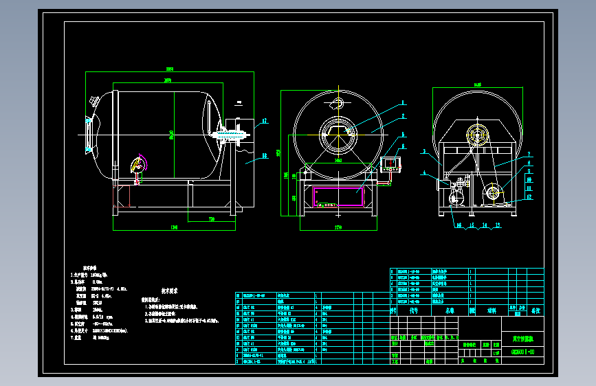The width and height of the screenshot is (596, 386).
Task: Select balloon number 2 on the front view
Action: pos(404,116)
